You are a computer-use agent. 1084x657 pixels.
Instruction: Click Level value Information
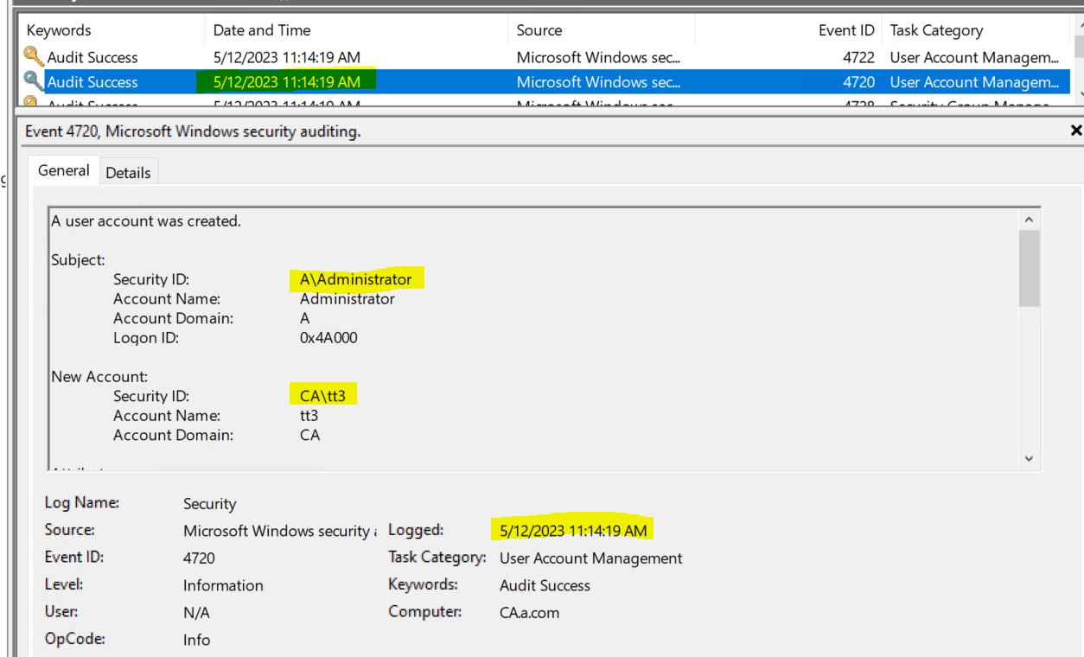click(223, 585)
